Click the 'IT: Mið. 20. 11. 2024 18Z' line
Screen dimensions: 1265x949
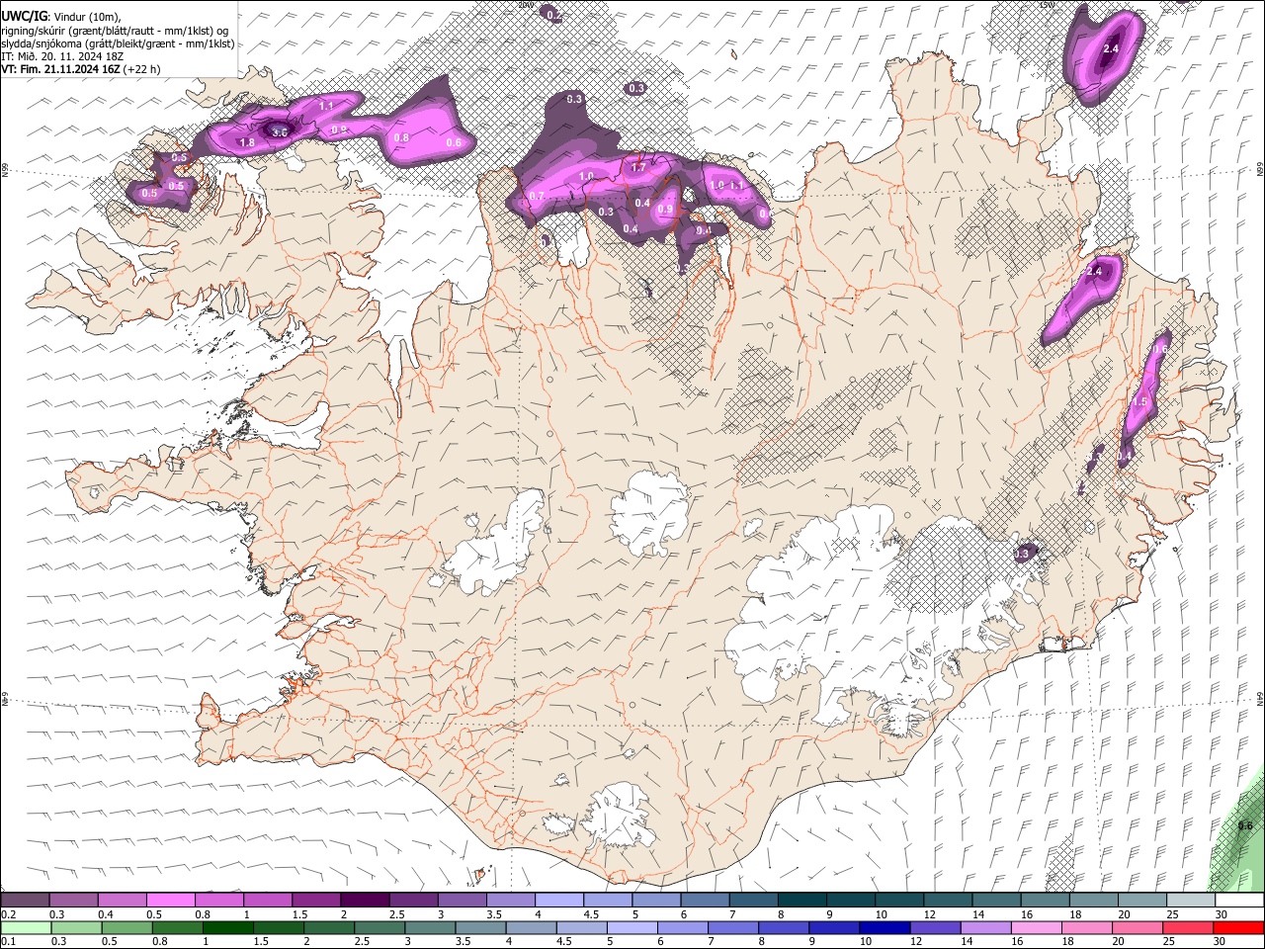[62, 56]
